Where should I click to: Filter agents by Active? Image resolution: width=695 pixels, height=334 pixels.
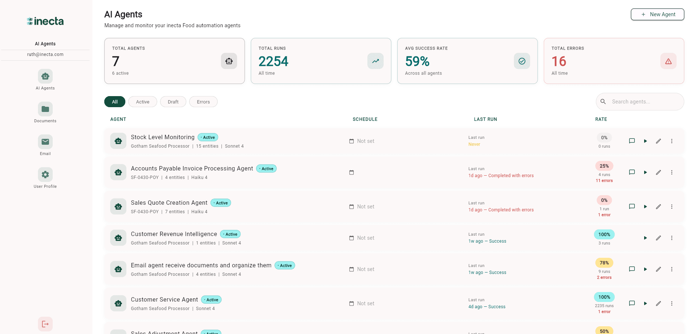pyautogui.click(x=143, y=102)
